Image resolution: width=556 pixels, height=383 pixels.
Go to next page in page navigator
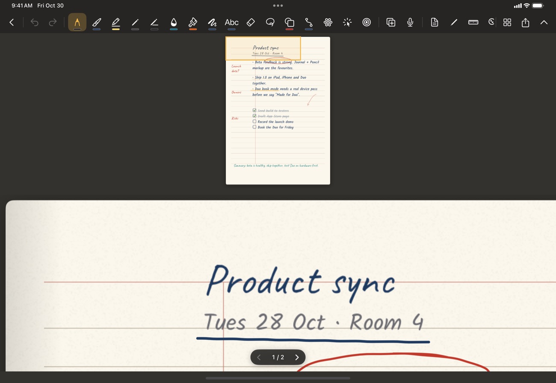(297, 357)
